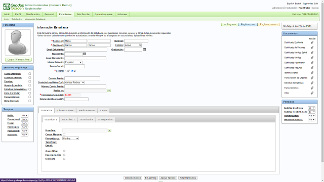Click the Grades Garden logo

pos(14,7)
